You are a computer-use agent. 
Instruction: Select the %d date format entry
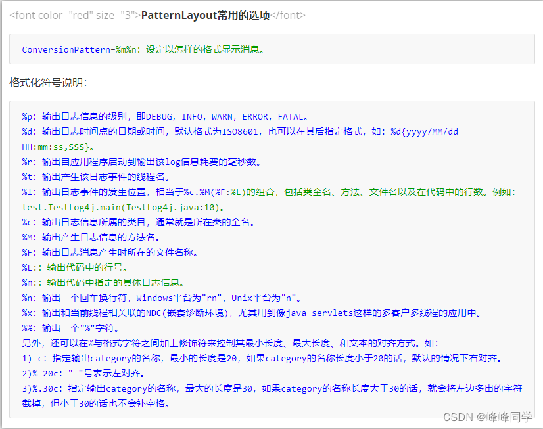click(x=197, y=131)
